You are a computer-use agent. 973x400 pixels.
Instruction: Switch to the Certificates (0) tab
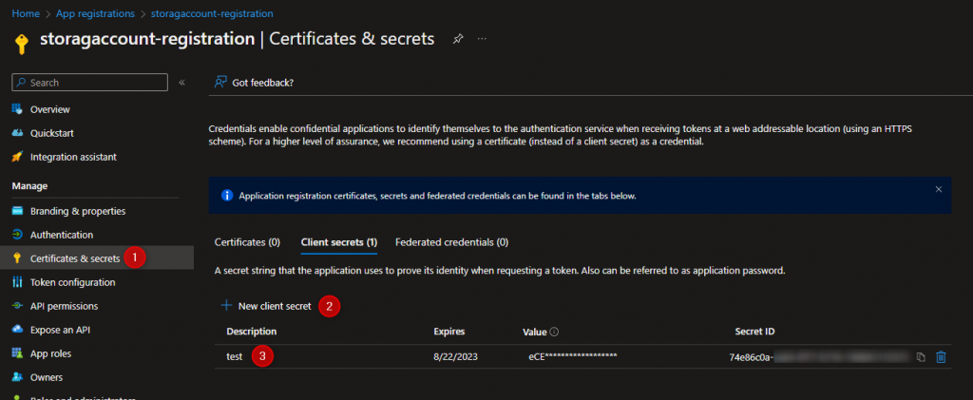coord(247,242)
